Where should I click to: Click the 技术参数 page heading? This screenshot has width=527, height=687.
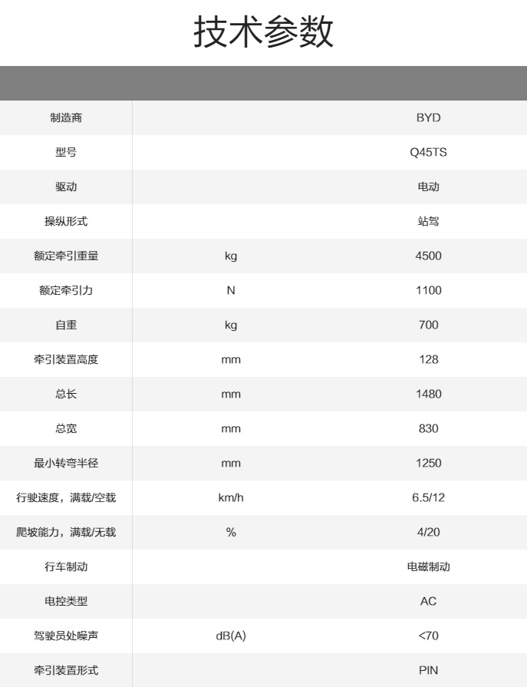tap(263, 33)
